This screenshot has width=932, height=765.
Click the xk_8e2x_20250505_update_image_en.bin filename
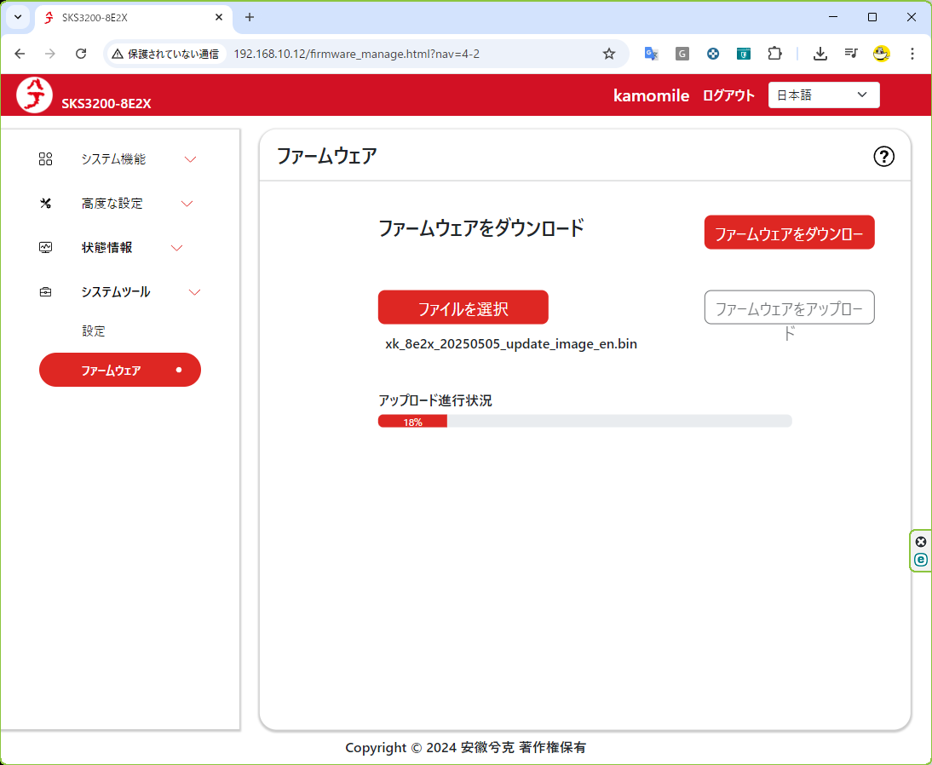pyautogui.click(x=511, y=343)
